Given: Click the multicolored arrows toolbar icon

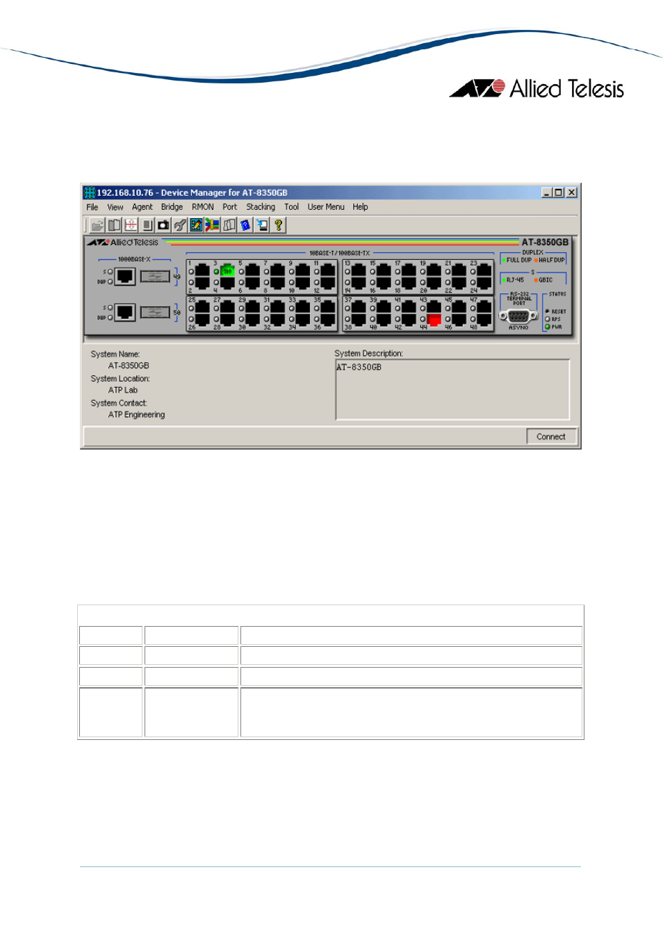Looking at the screenshot, I should point(213,225).
